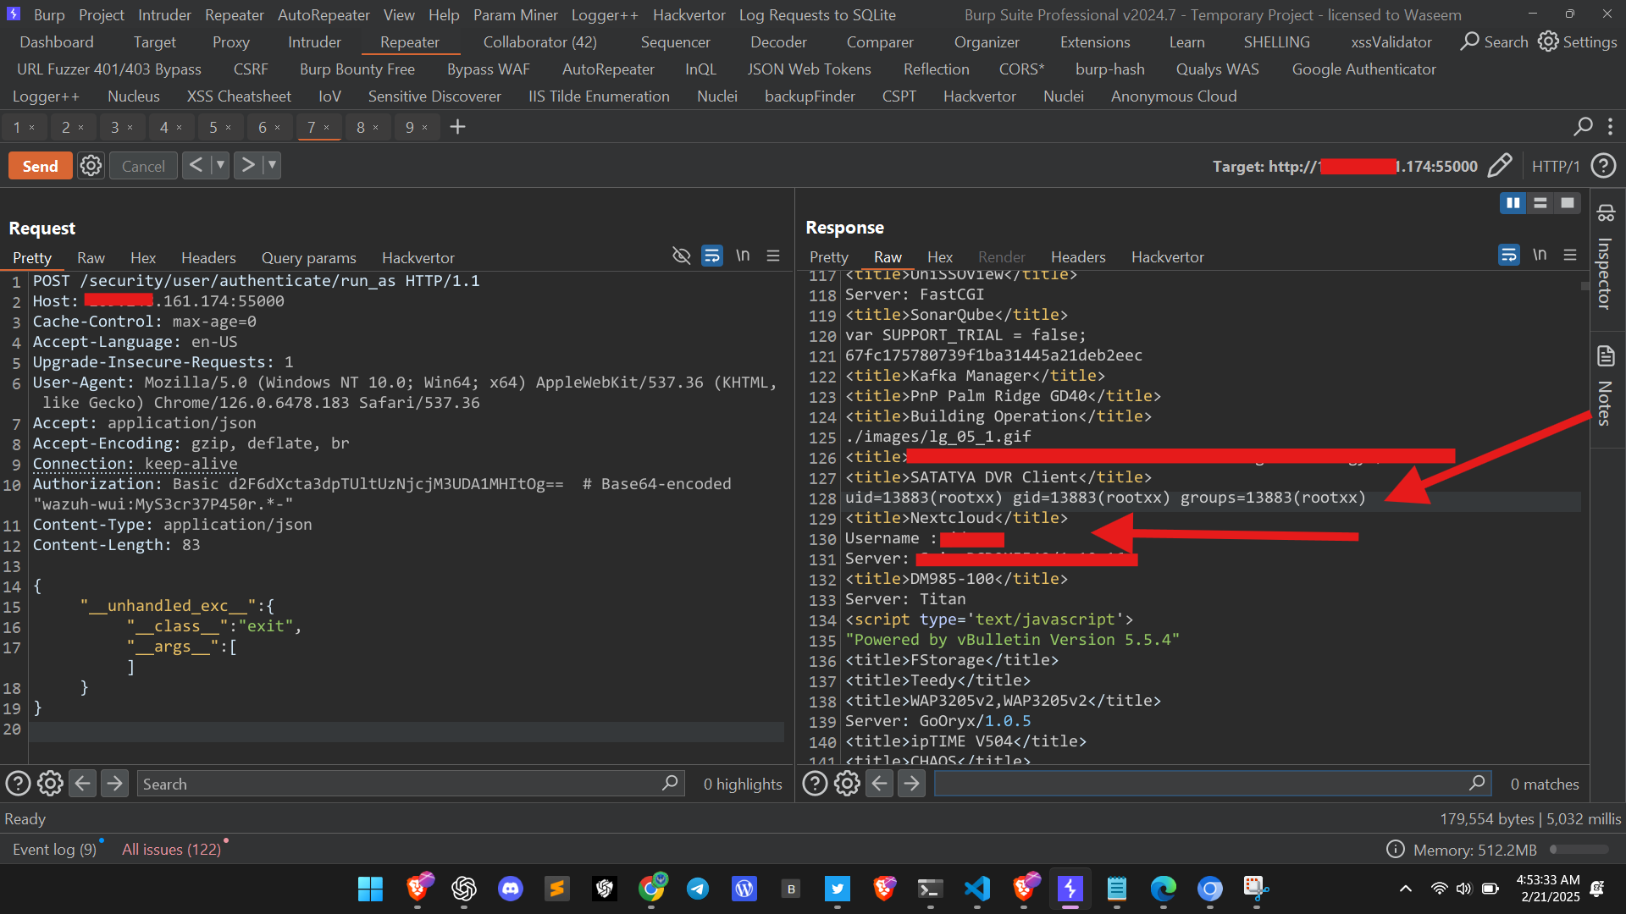The image size is (1626, 914).
Task: Switch to Collaborator (42) tab
Action: pos(540,41)
